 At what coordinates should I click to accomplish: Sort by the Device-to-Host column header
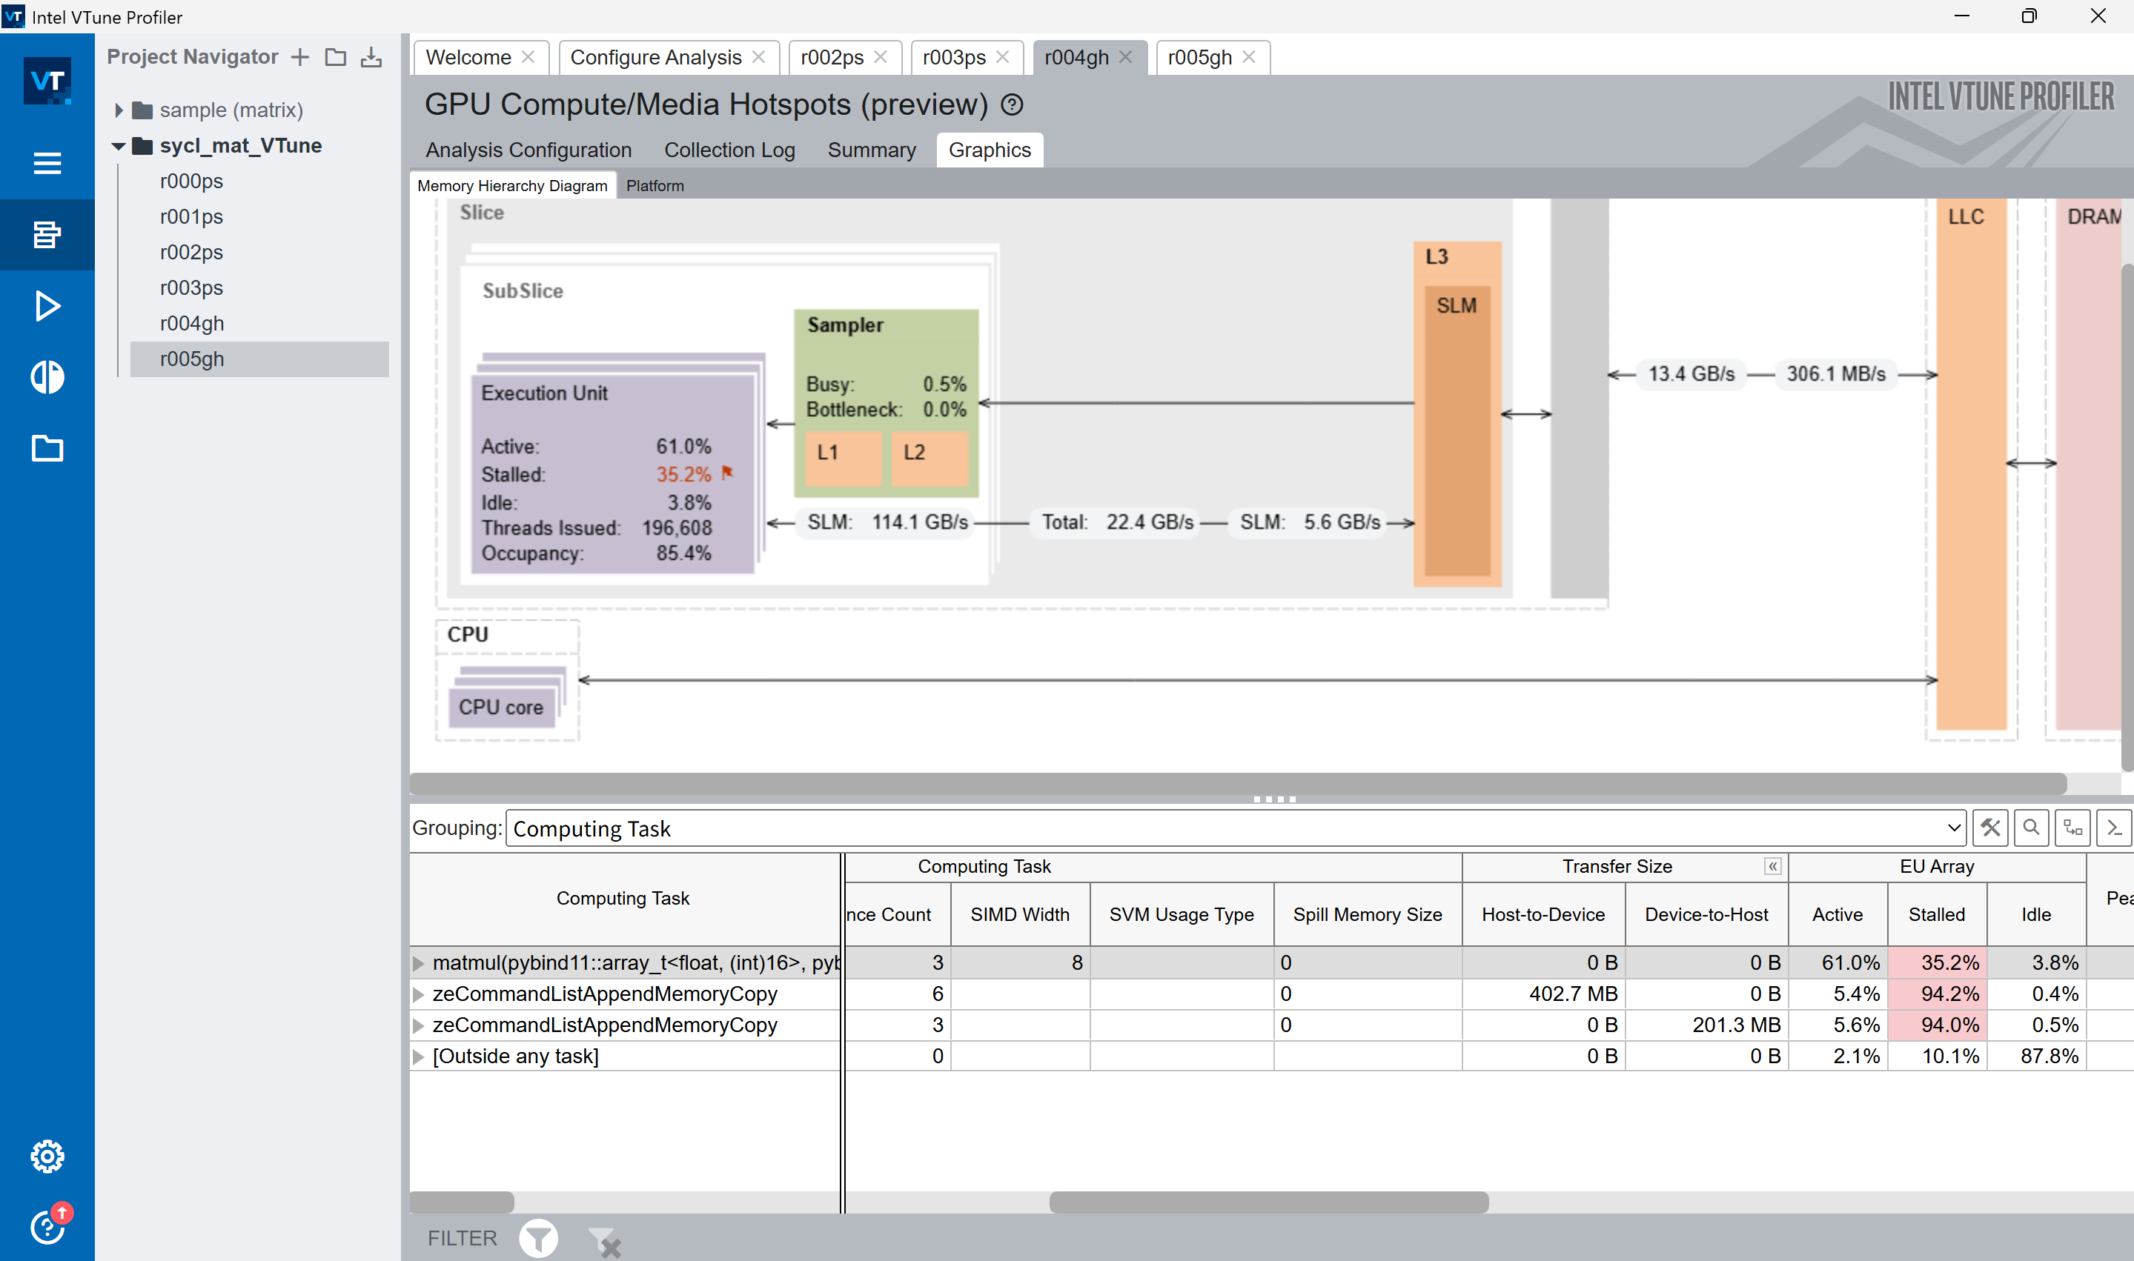pyautogui.click(x=1706, y=914)
